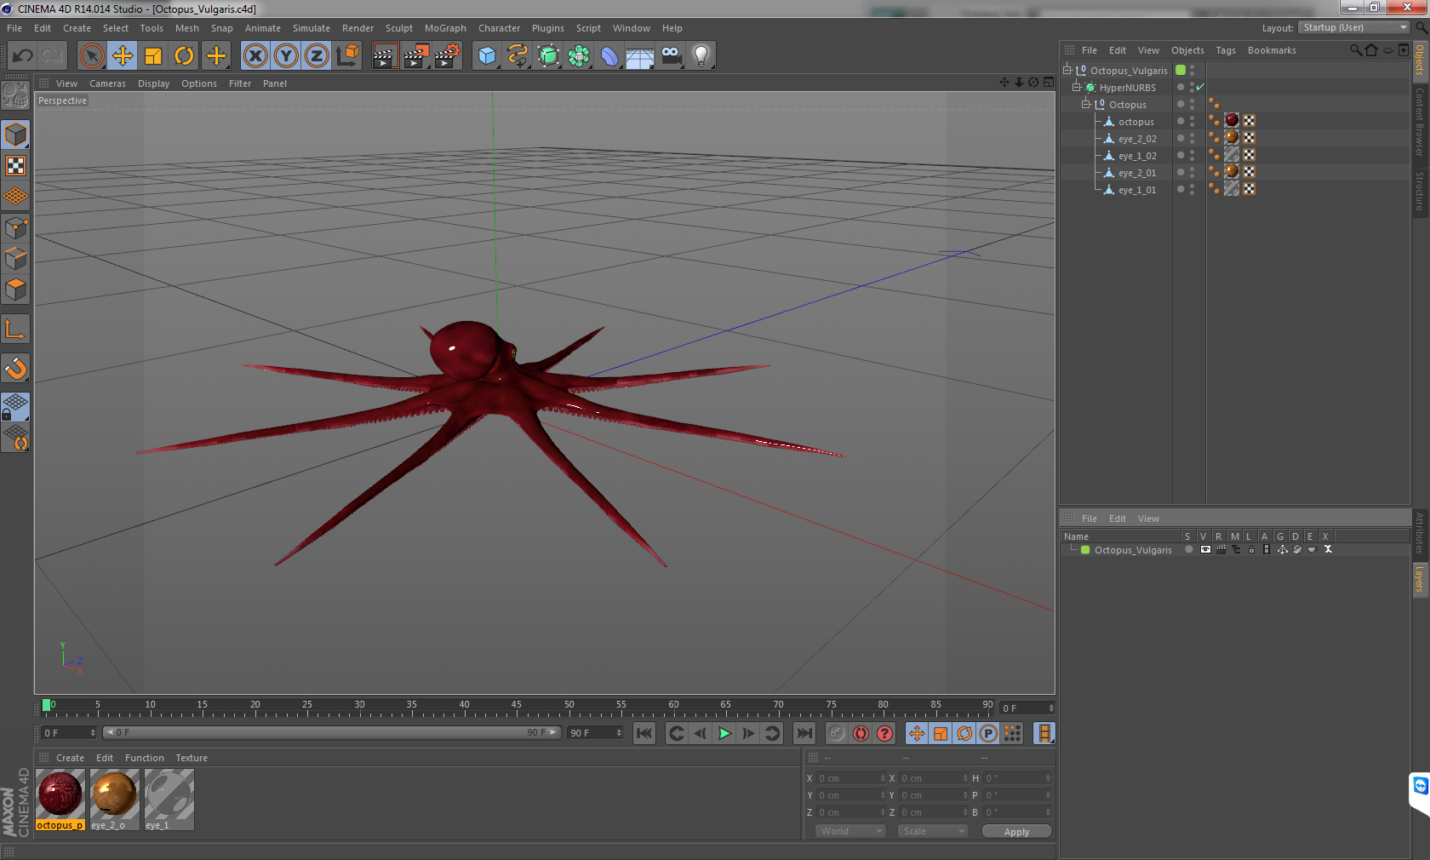Collapse the Octopus null node
This screenshot has height=860, width=1430.
[x=1085, y=104]
